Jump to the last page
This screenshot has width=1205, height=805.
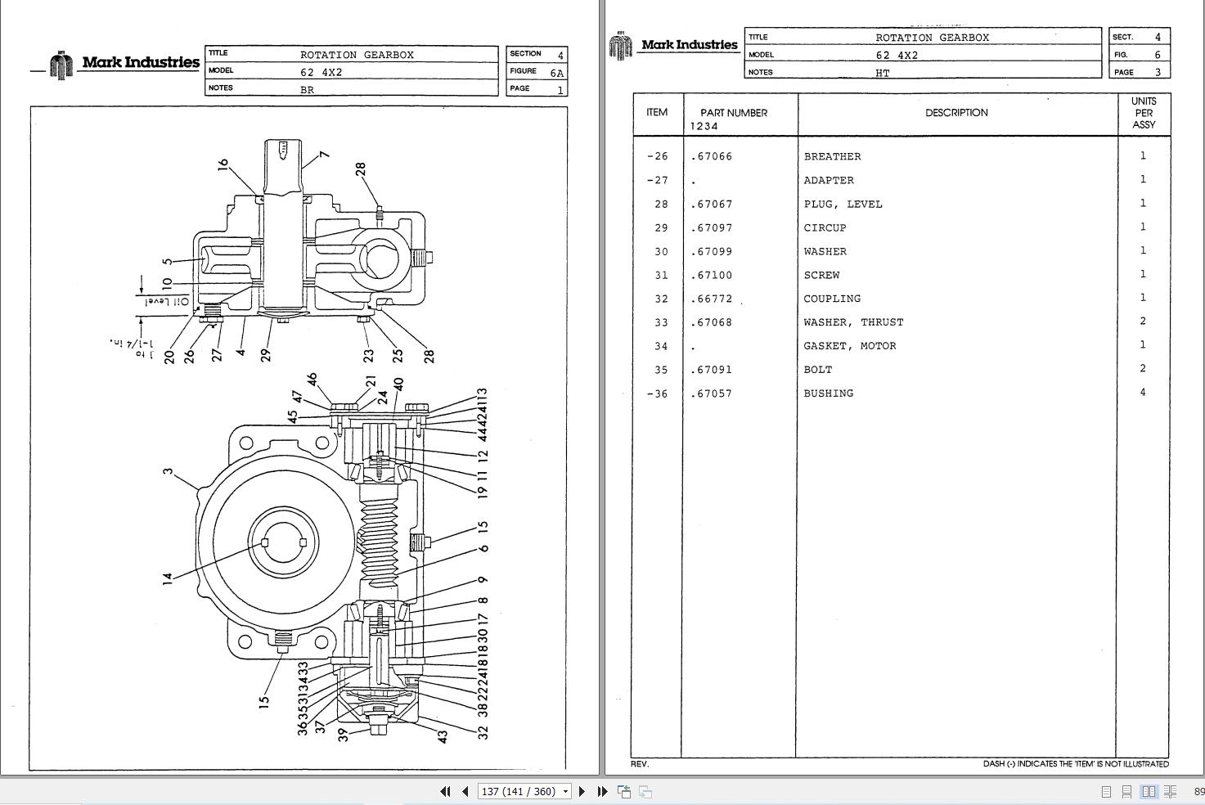tap(602, 791)
